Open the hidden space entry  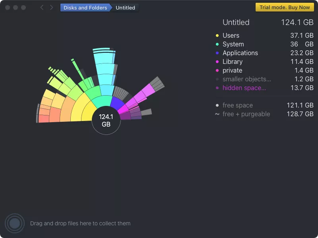point(244,88)
